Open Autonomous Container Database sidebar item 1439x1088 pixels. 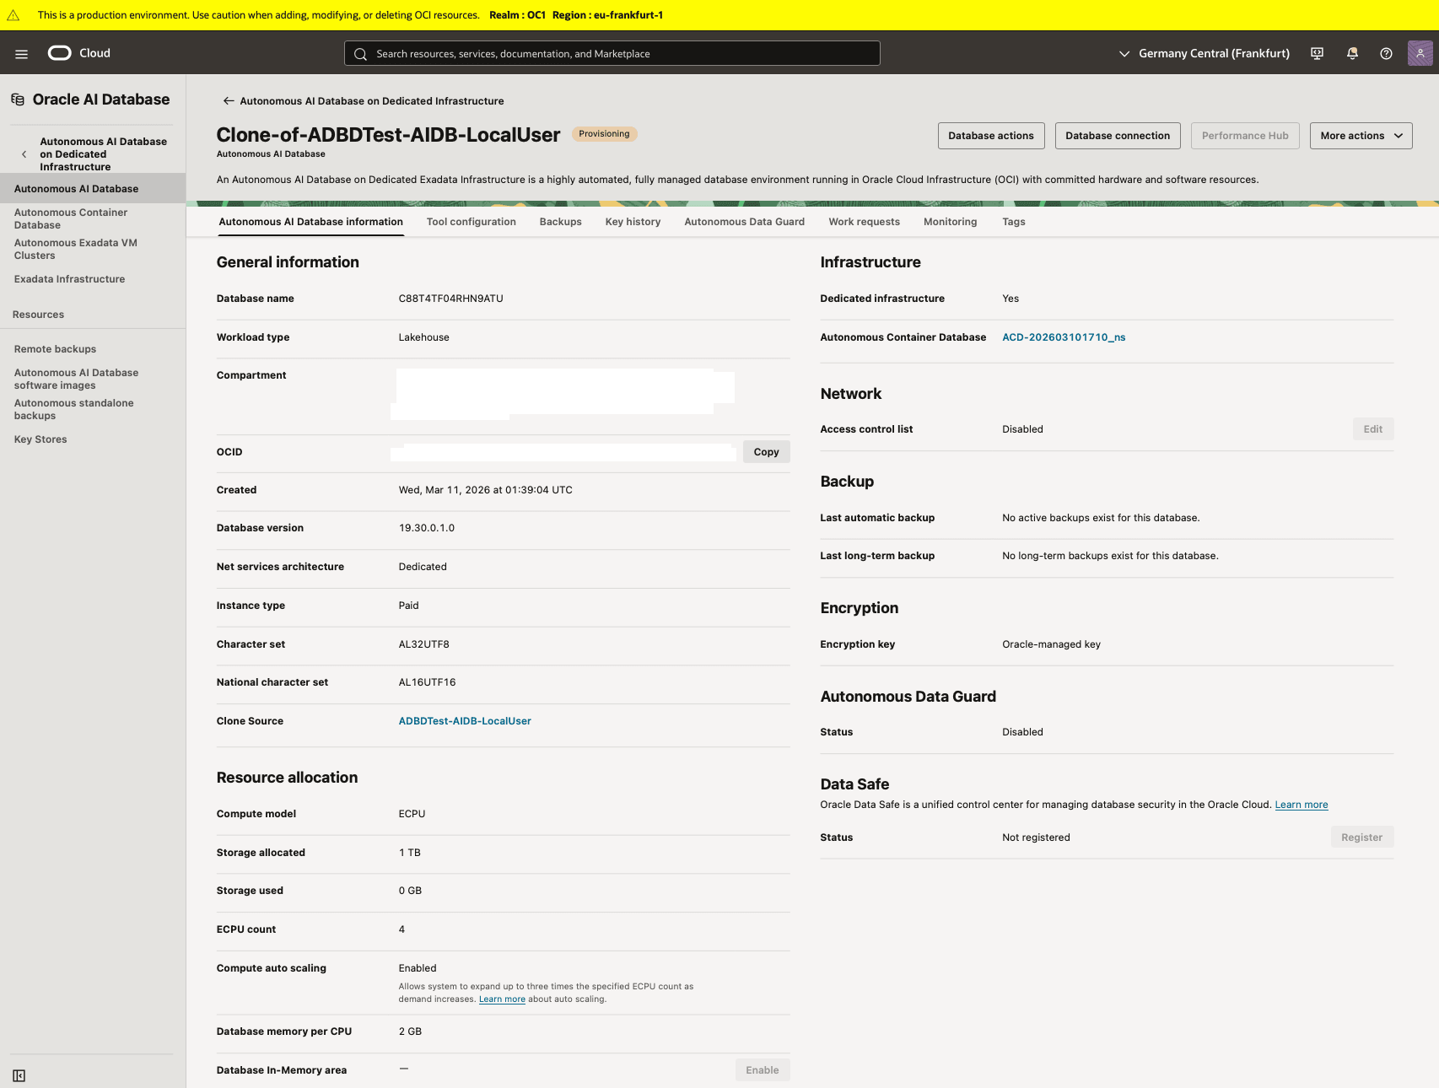tap(71, 219)
